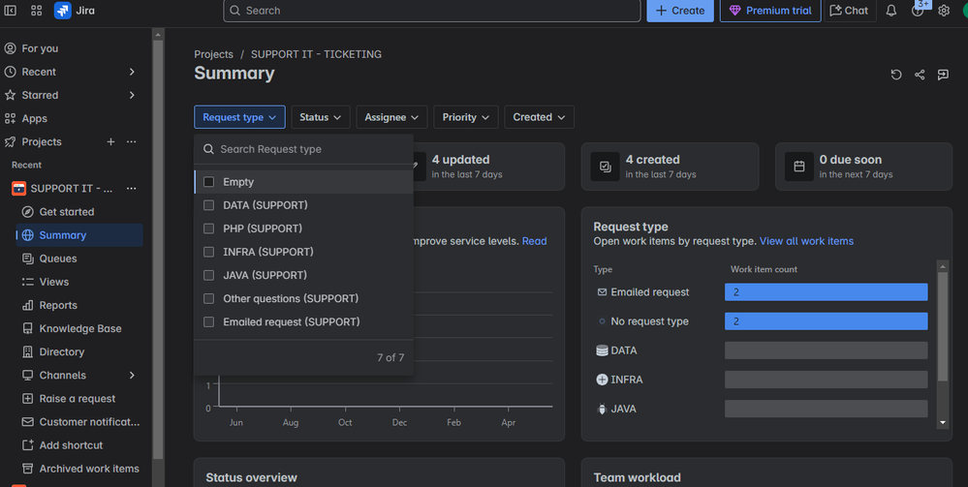This screenshot has height=487, width=968.
Task: Click the Request type panel scroll-down arrow
Action: click(942, 423)
